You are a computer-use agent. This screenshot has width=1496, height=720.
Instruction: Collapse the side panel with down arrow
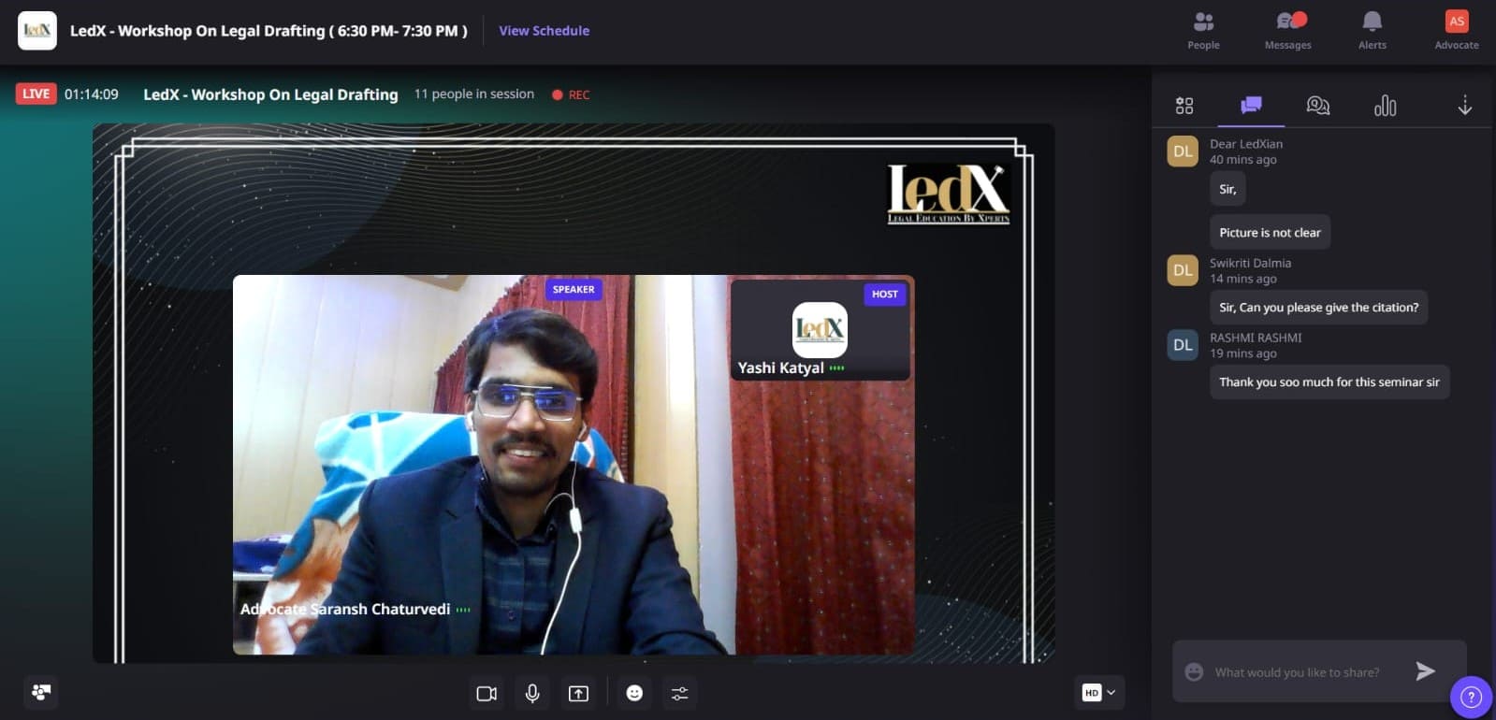[1464, 106]
